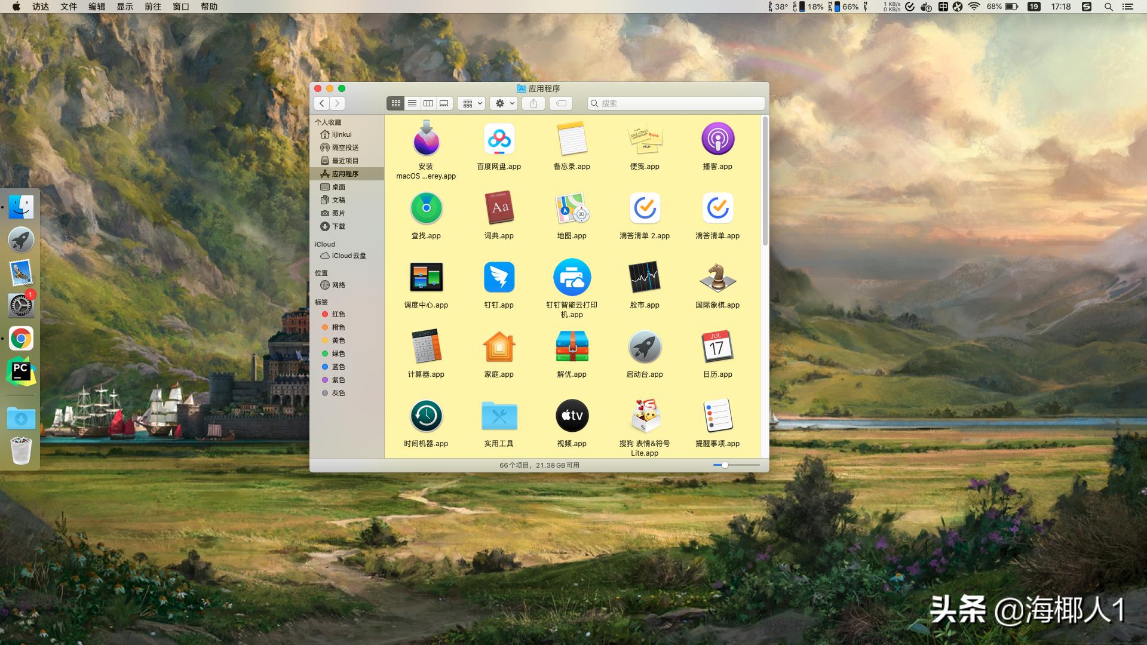Viewport: 1147px width, 645px height.
Task: Launch 钉钉.app in the Finder window
Action: (499, 277)
